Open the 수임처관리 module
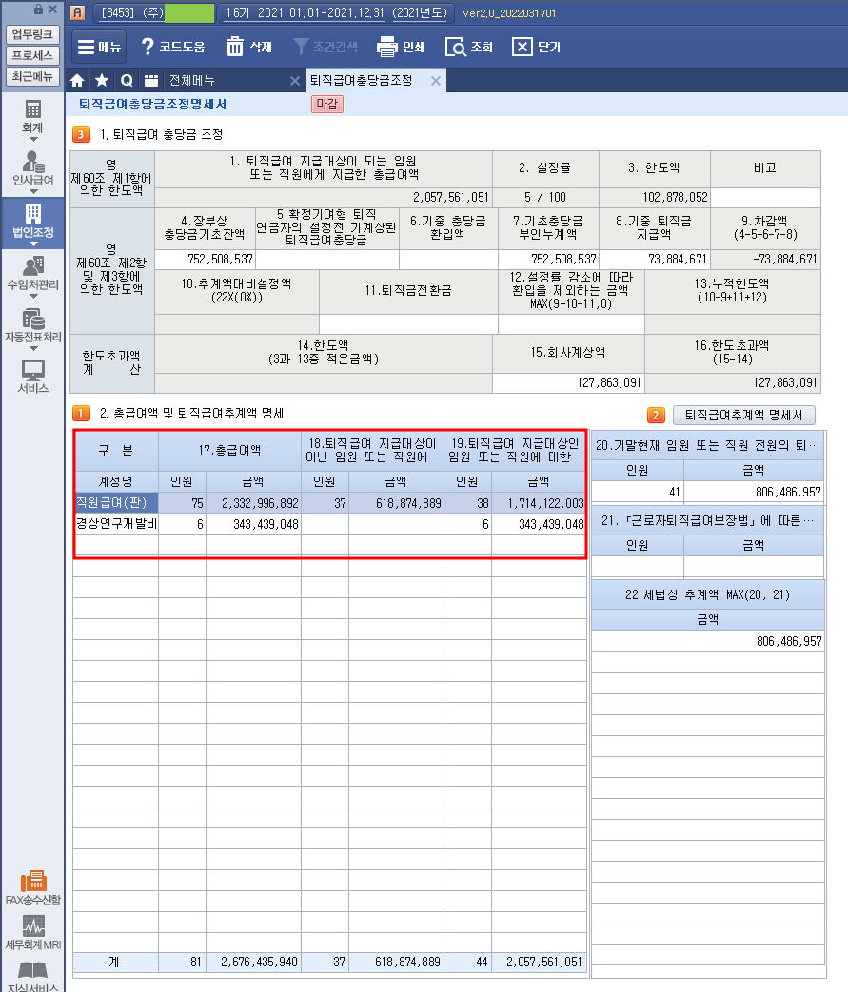The width and height of the screenshot is (848, 992). pos(33,273)
